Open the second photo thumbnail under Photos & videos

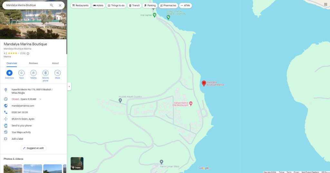point(33,168)
